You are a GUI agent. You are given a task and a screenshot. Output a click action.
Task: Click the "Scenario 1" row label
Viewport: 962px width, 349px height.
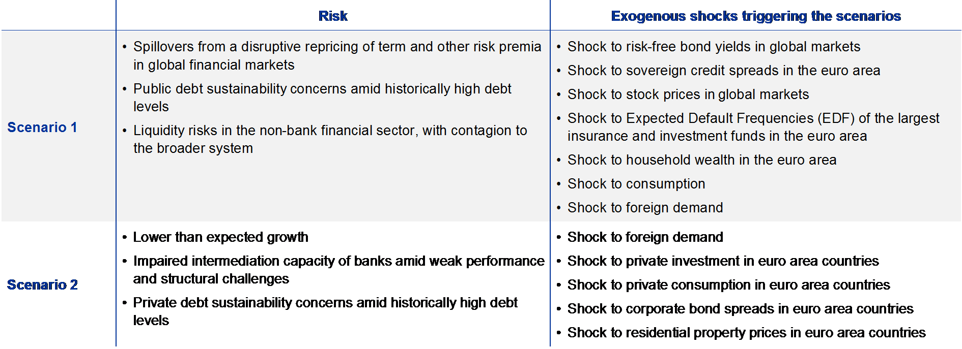(x=42, y=127)
